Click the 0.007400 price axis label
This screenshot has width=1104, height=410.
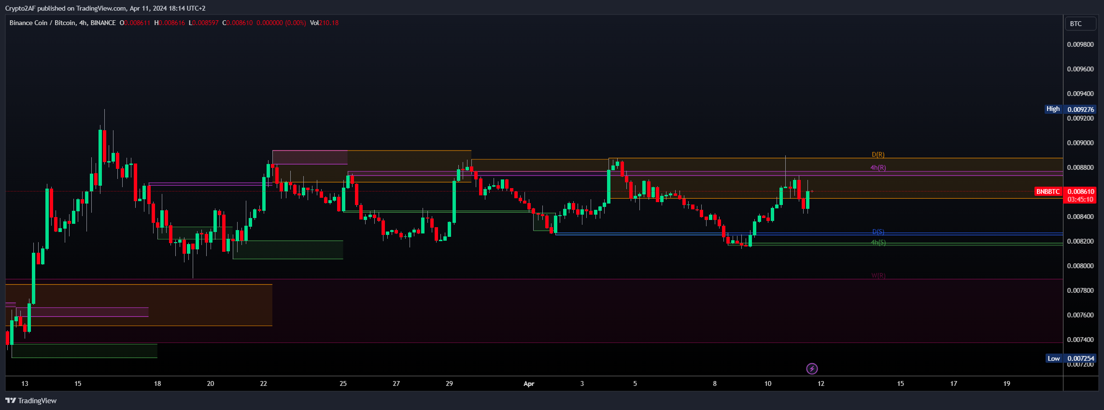(1080, 340)
